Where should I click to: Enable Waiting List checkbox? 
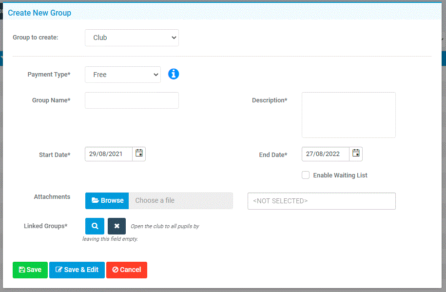pyautogui.click(x=306, y=175)
